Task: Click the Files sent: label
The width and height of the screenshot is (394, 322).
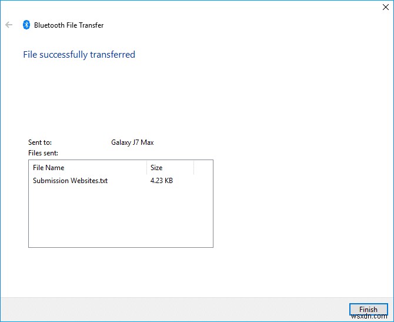Action: point(43,153)
